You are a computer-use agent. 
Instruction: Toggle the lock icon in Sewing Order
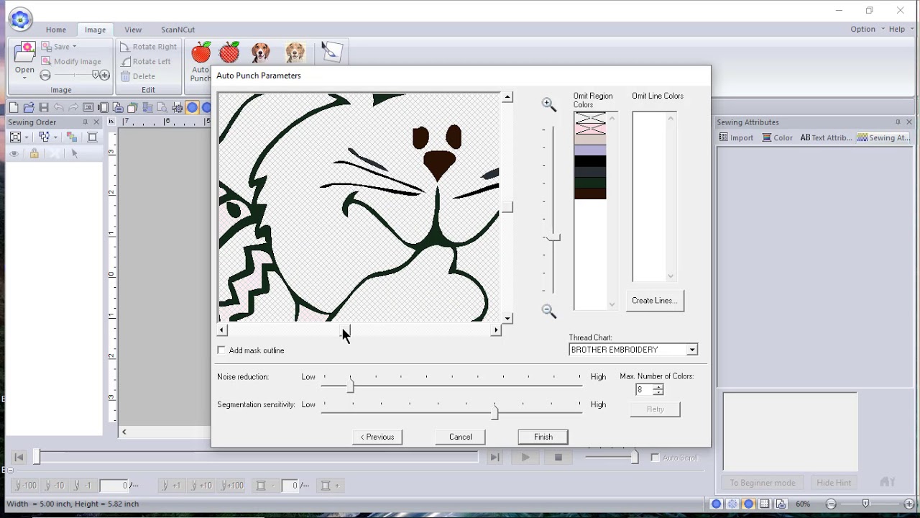pos(34,154)
